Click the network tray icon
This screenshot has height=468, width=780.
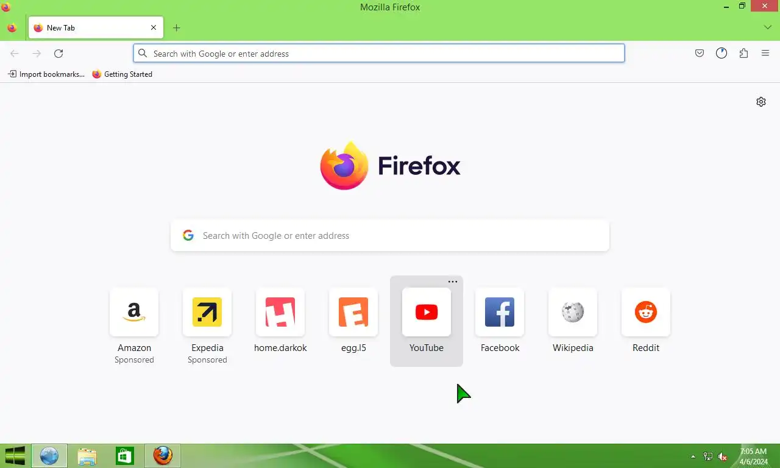tap(708, 456)
